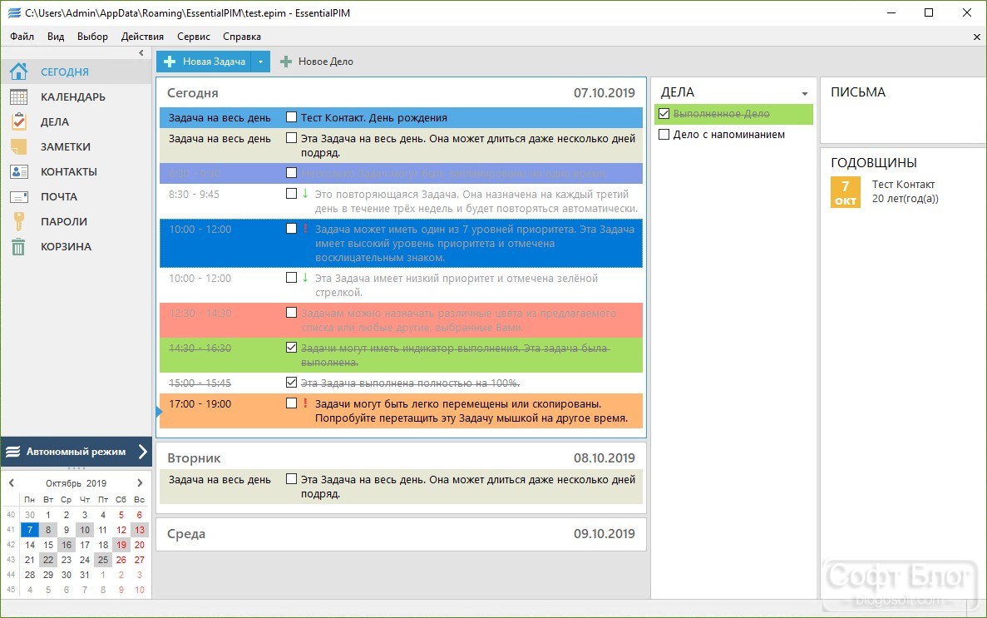Viewport: 987px width, 618px height.
Task: Open the Пароли key icon
Action: pos(18,222)
